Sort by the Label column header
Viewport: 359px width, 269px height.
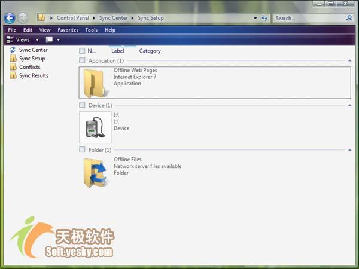click(x=118, y=51)
